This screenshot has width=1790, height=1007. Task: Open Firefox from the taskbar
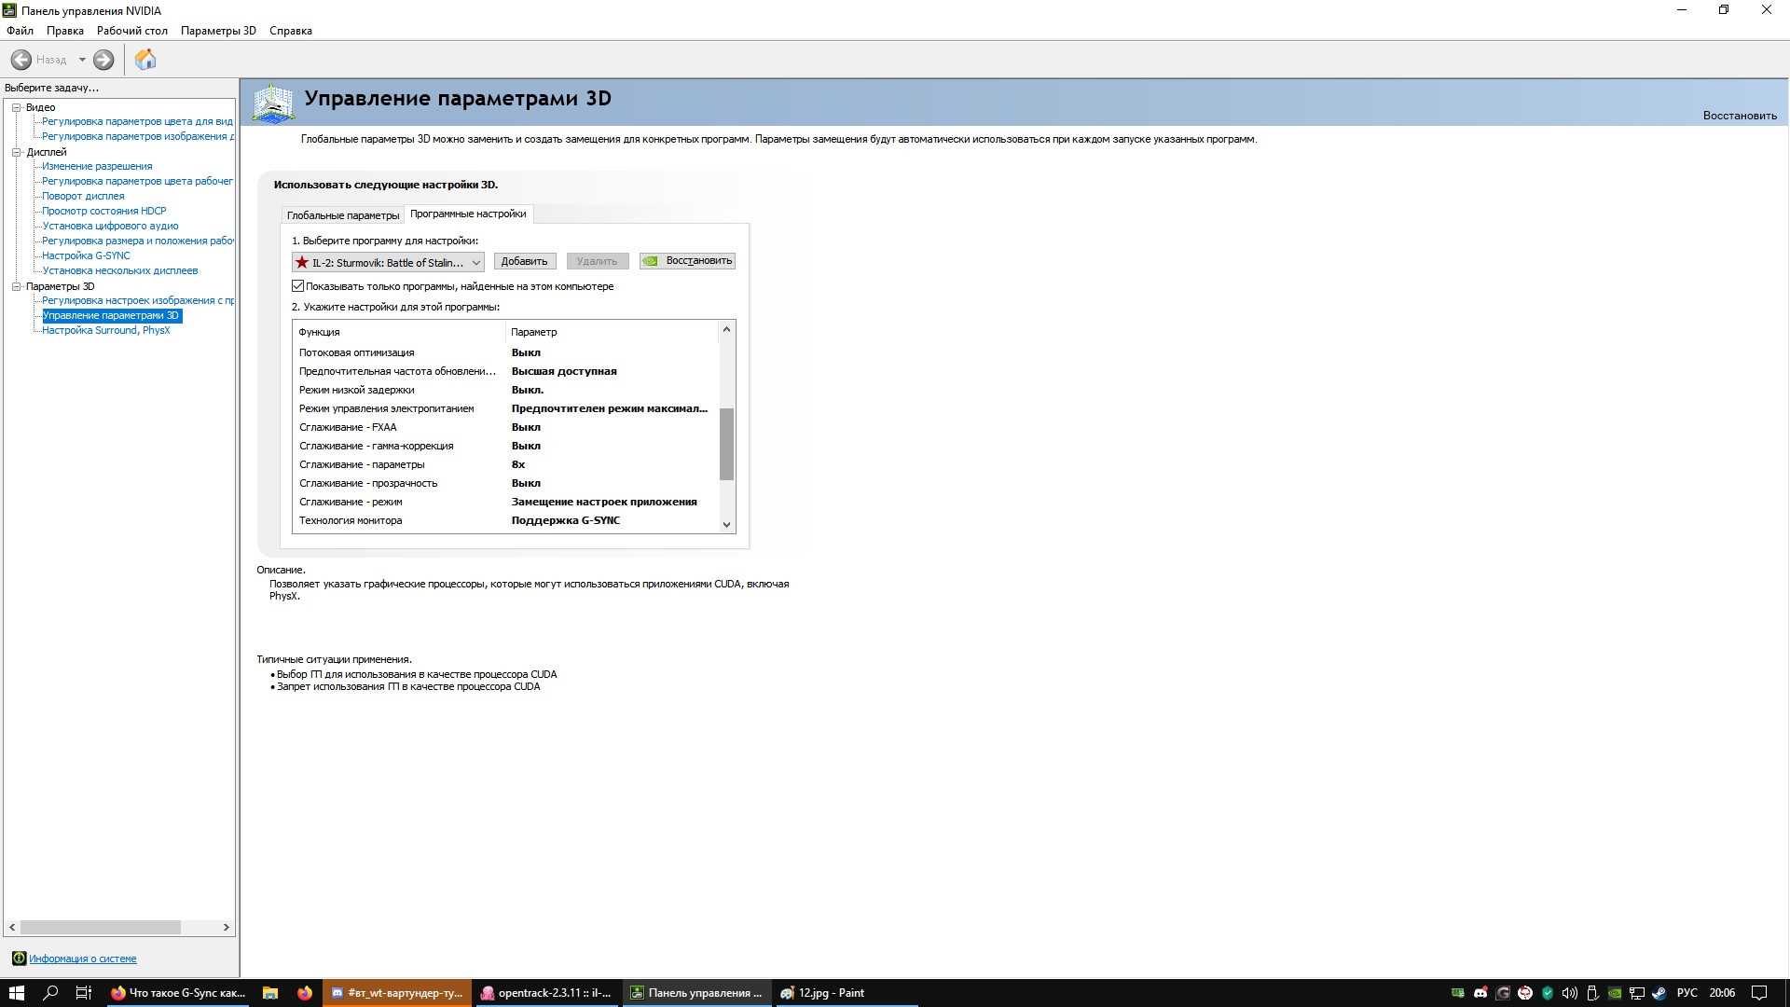305,993
